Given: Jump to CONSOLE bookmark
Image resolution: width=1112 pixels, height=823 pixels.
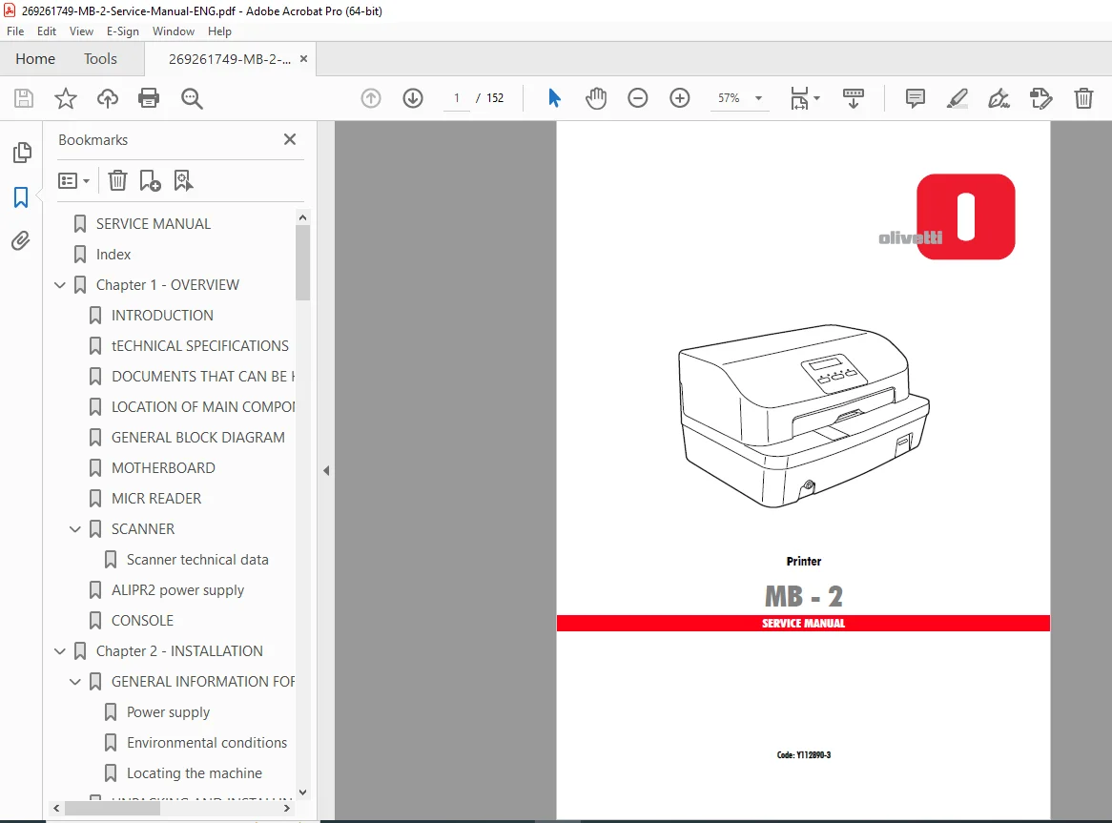Looking at the screenshot, I should [142, 620].
